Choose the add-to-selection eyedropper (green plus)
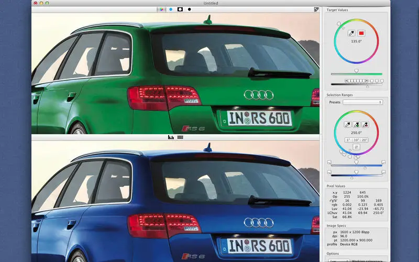This screenshot has width=419, height=262. click(x=357, y=125)
